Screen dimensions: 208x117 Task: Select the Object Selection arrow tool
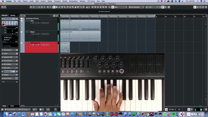(x=54, y=7)
